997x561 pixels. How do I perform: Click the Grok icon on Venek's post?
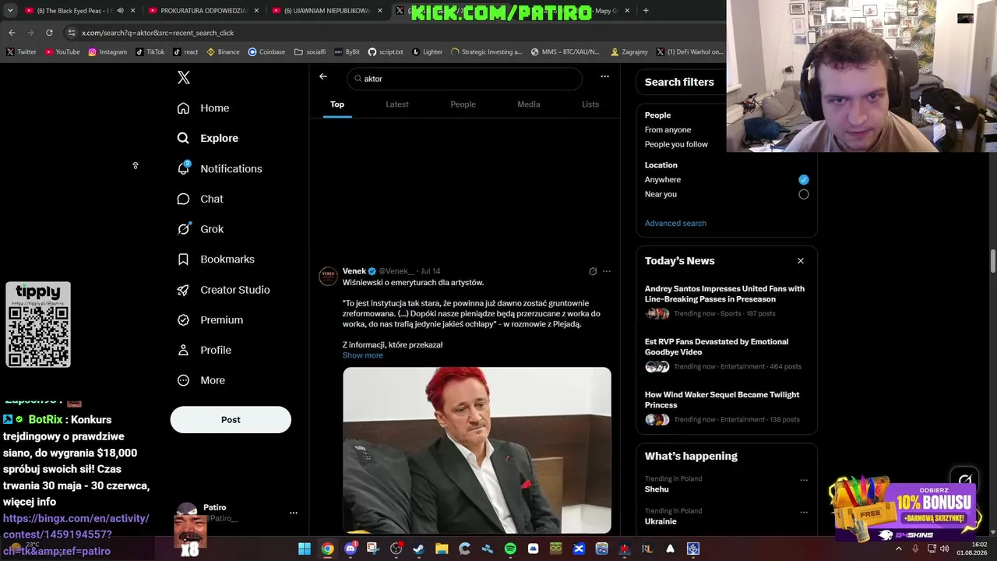click(593, 271)
